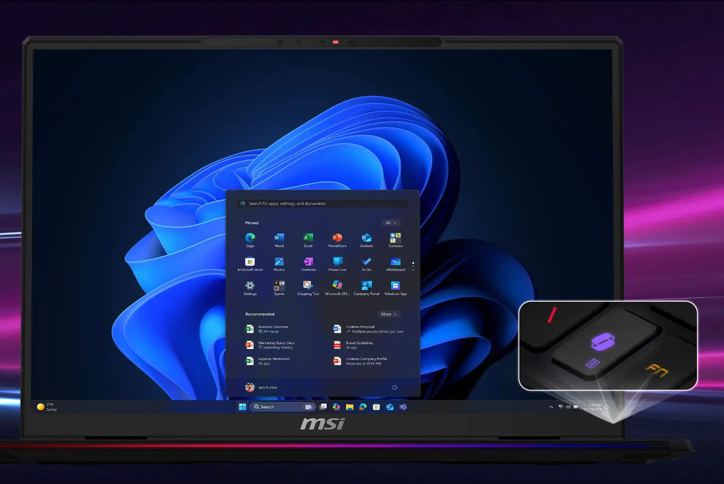Open the Sports app folder
Screen dimensions: 724x484
(x=279, y=288)
